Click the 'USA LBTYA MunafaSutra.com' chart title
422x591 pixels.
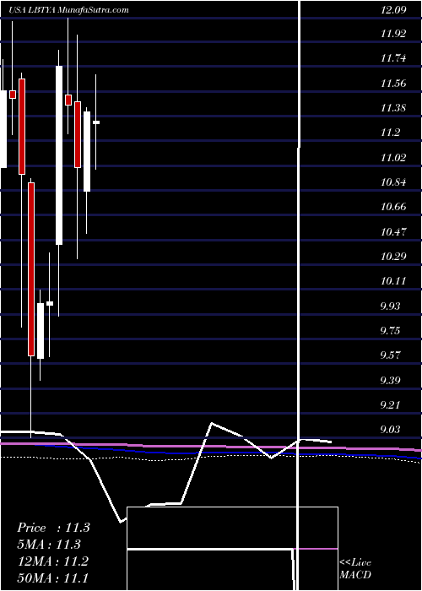pyautogui.click(x=68, y=10)
